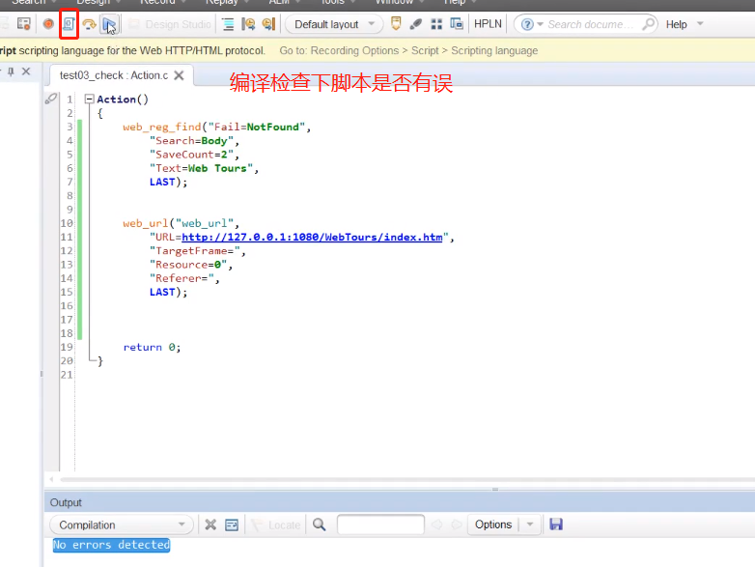Click the Locate flag button in Output
The width and height of the screenshot is (755, 567).
point(276,524)
